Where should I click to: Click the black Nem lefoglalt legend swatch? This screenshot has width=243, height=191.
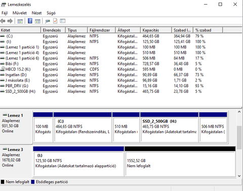[x=3, y=182]
